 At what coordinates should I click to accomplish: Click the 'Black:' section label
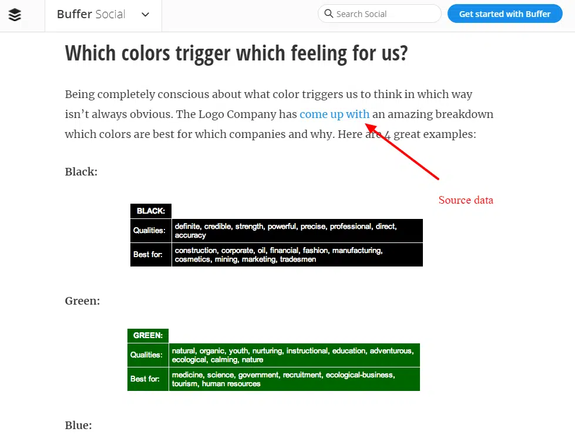click(x=80, y=171)
